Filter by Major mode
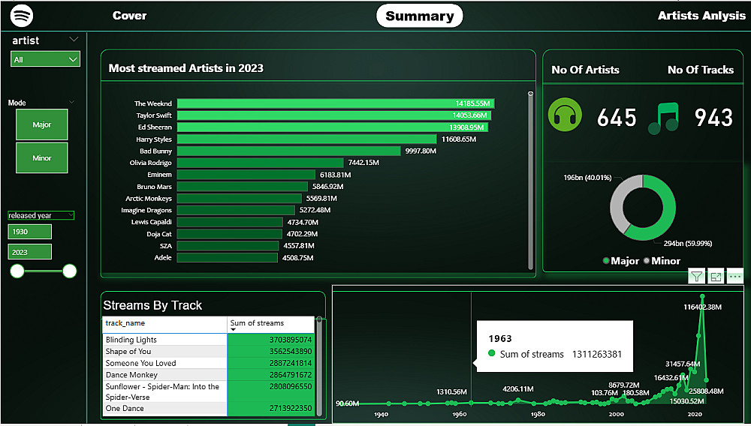 click(x=41, y=124)
